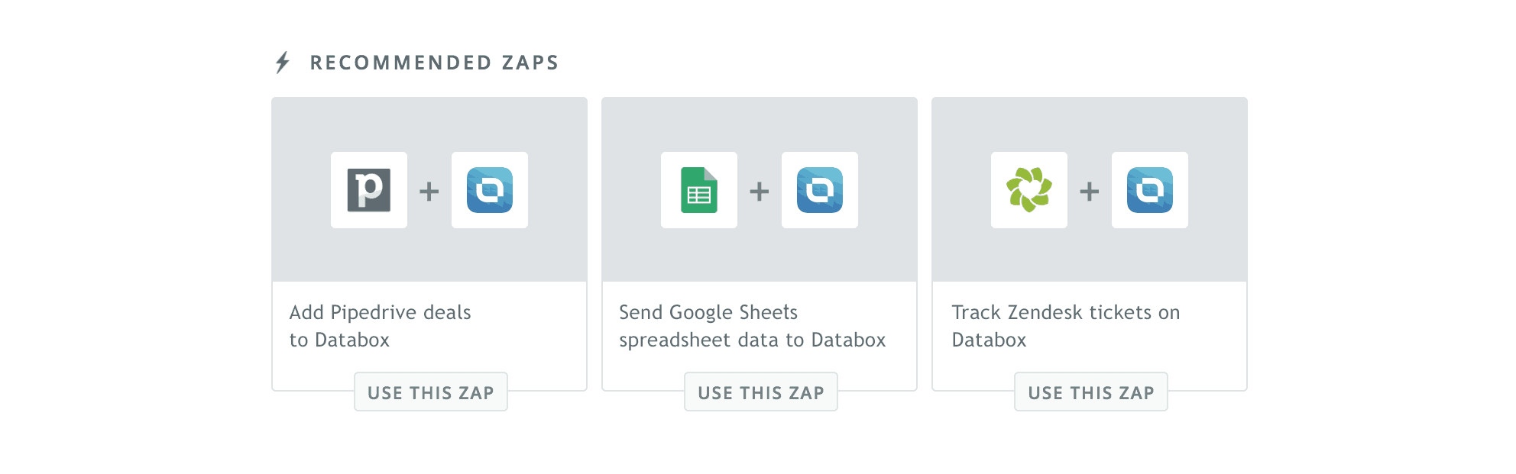The image size is (1516, 474).
Task: Click the Pipedrive app icon
Action: [369, 190]
